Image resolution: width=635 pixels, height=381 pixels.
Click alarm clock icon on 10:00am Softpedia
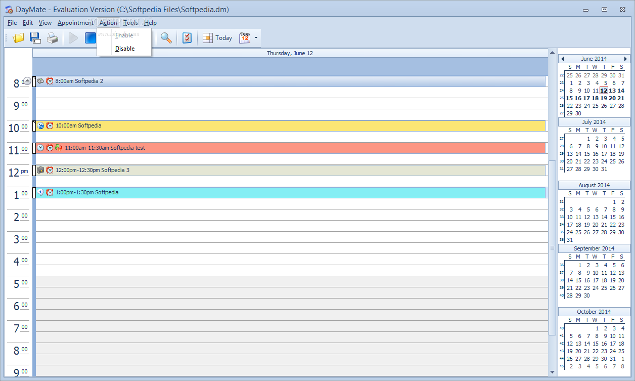(50, 125)
